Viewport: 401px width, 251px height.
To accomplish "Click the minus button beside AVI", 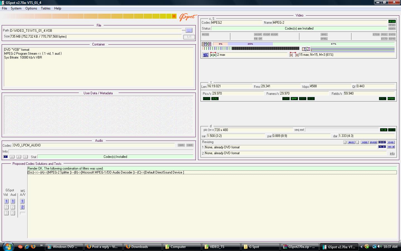I will click(x=357, y=142).
